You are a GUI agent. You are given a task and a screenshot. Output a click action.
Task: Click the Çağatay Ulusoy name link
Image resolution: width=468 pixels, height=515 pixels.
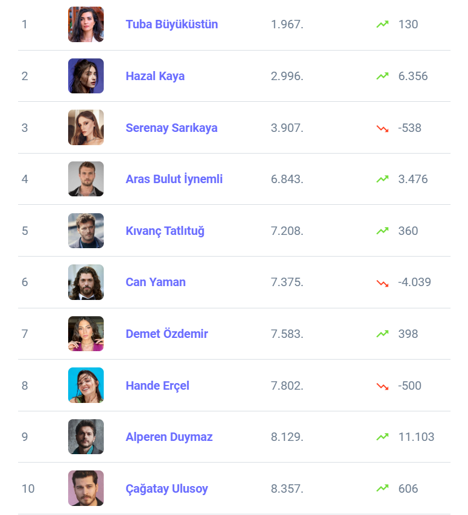click(166, 488)
